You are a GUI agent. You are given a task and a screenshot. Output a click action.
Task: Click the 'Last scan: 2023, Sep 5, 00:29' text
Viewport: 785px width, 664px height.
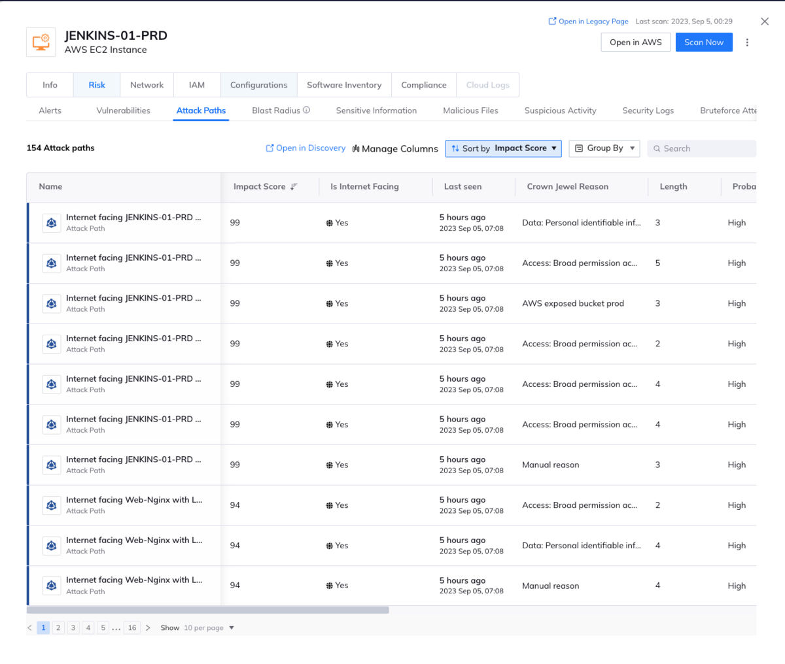(684, 22)
